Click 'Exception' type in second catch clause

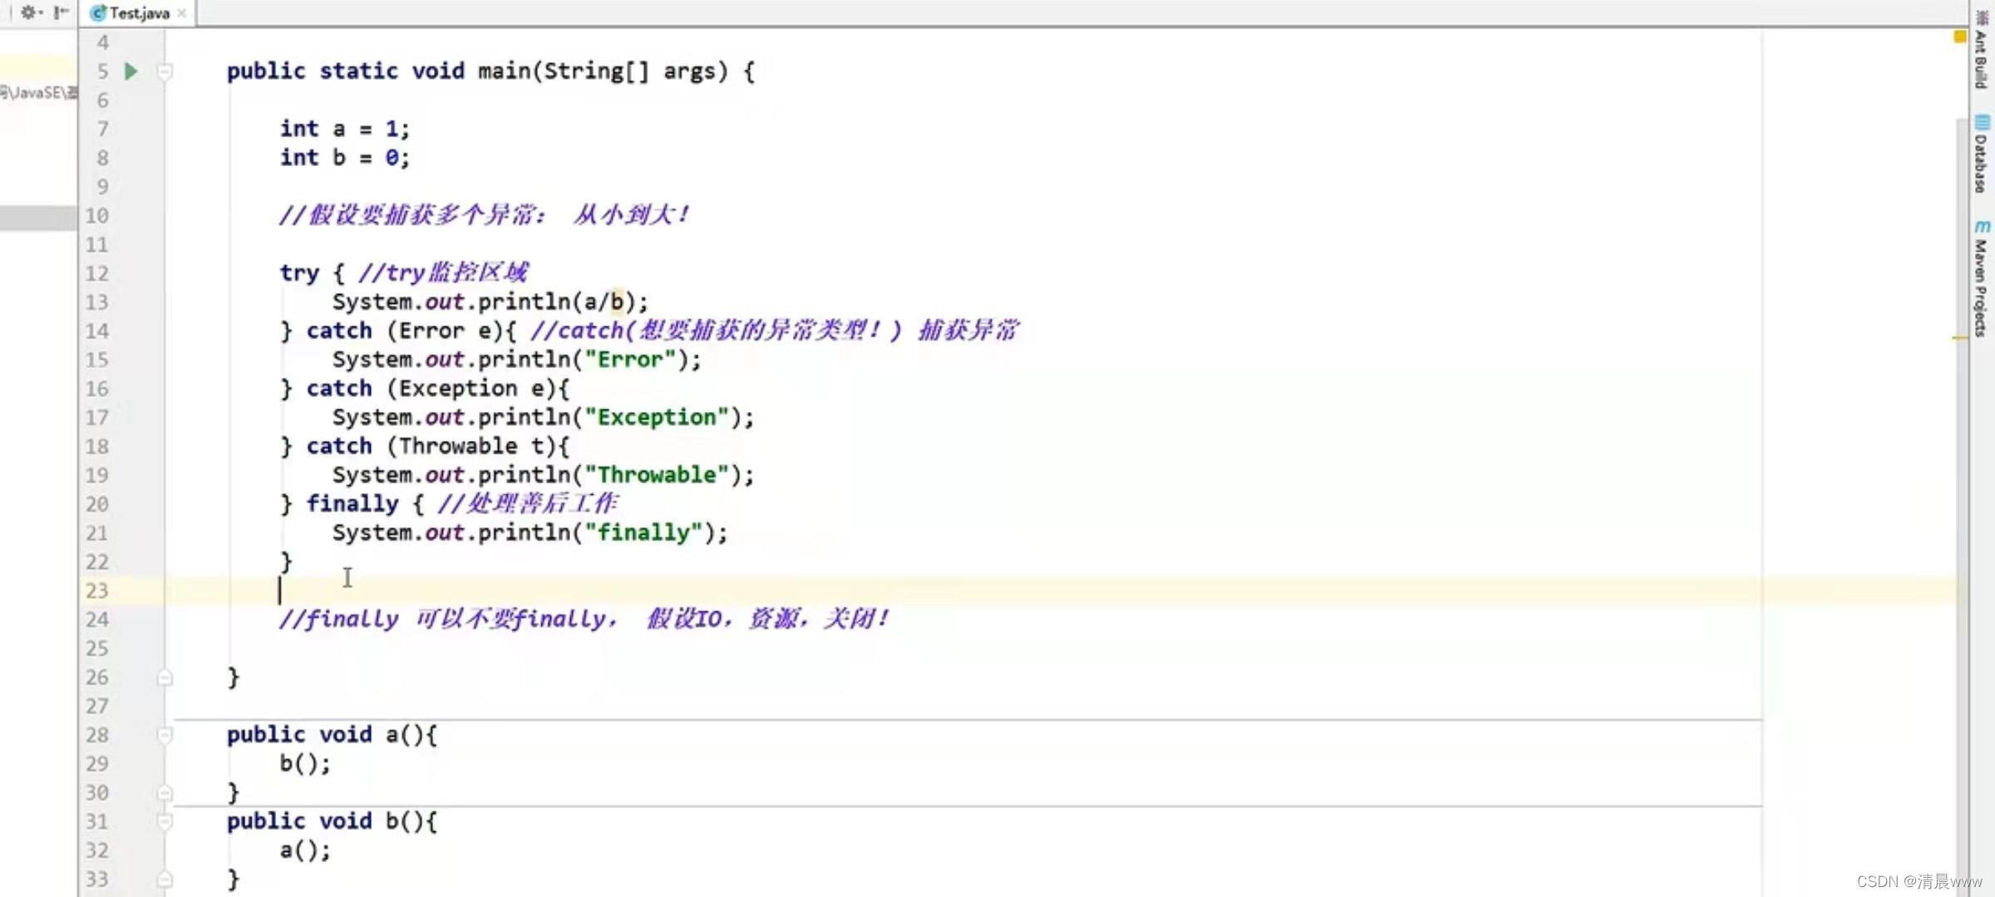pos(458,389)
